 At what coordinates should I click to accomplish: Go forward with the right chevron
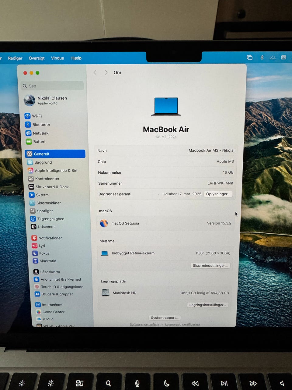(106, 73)
